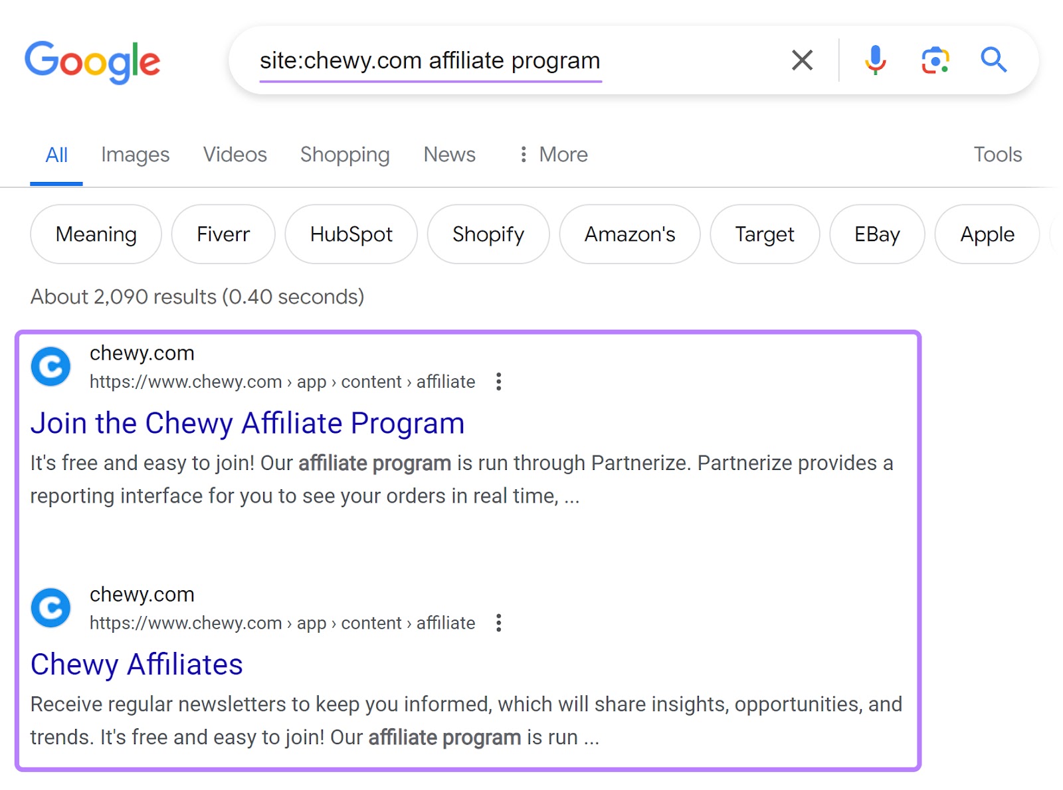Click inside the search input field

coord(465,60)
